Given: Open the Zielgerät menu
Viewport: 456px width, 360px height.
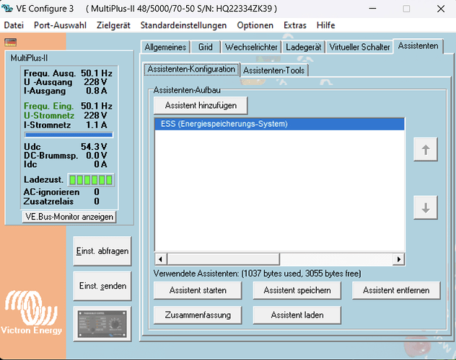Looking at the screenshot, I should (113, 25).
